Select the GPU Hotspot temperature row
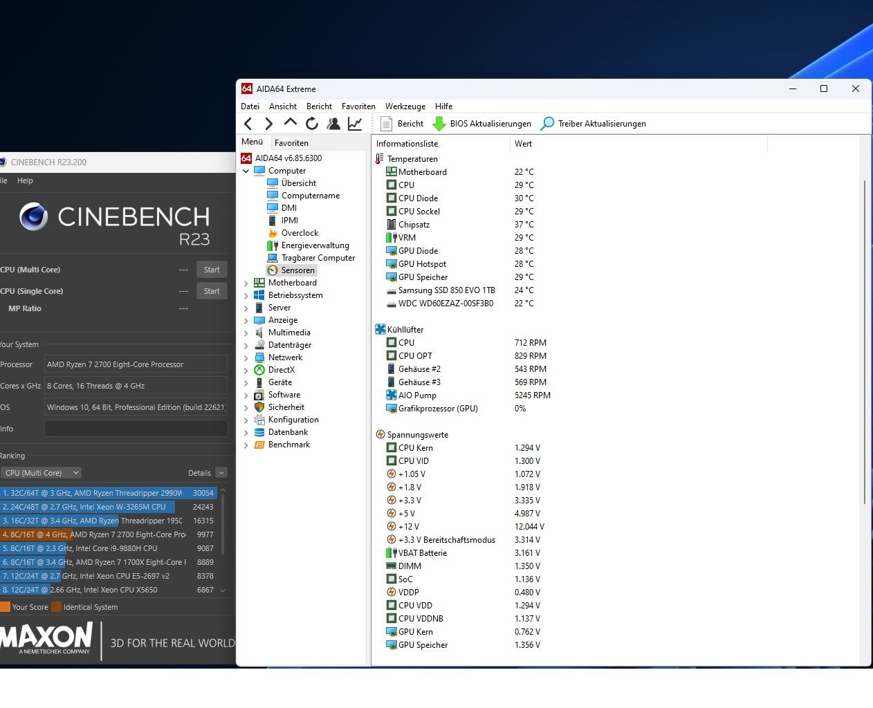Screen dimensions: 873x708 460,264
